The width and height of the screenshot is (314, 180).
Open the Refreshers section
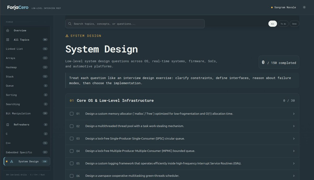(27, 125)
